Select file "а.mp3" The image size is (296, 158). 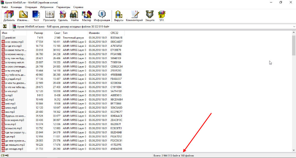tap(9, 95)
